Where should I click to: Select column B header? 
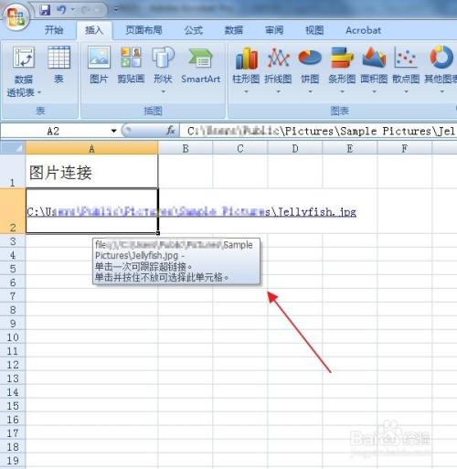click(x=186, y=148)
